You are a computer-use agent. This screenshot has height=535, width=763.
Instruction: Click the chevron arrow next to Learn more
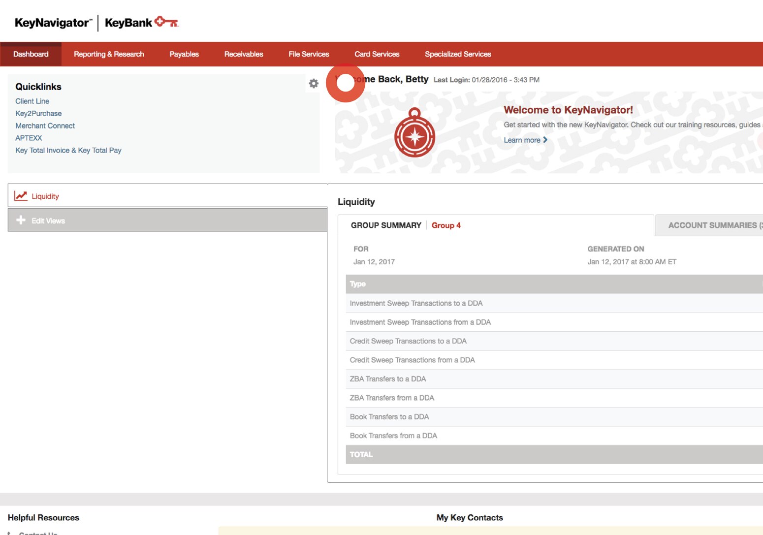coord(545,140)
